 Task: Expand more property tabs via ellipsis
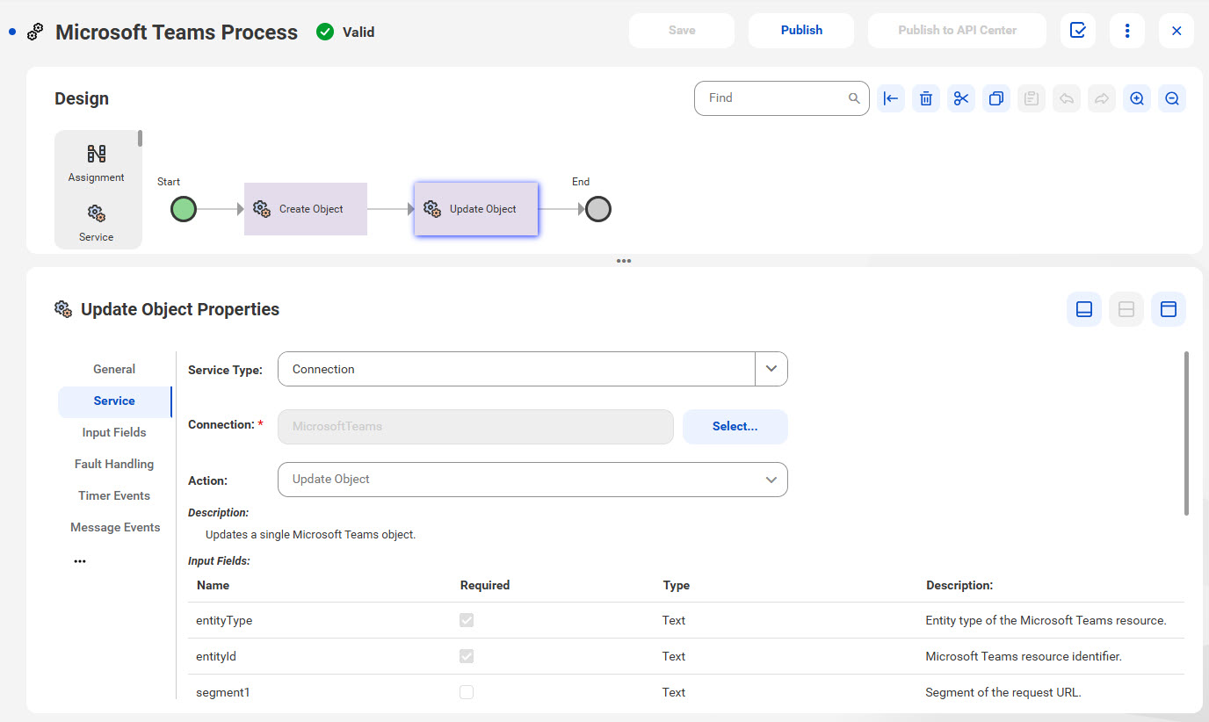[x=80, y=561]
